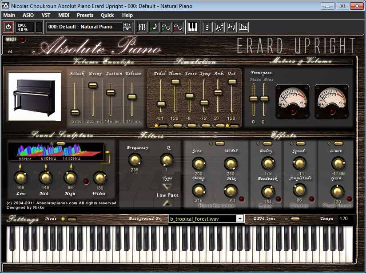Screen dimensions: 366x273
Task: Click the piano keyboard icon in the toolbar
Action: pyautogui.click(x=193, y=27)
